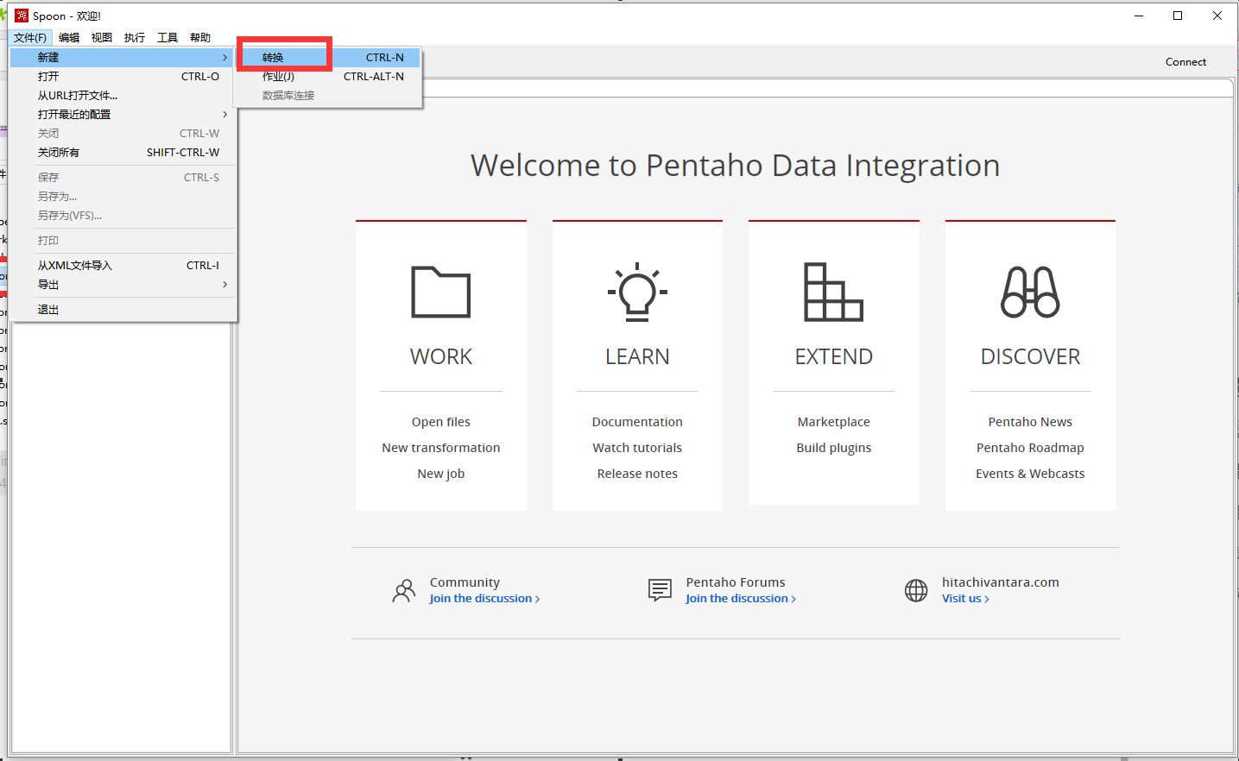The height and width of the screenshot is (761, 1239).
Task: Click the DISCOVER binoculars icon
Action: pos(1030,292)
